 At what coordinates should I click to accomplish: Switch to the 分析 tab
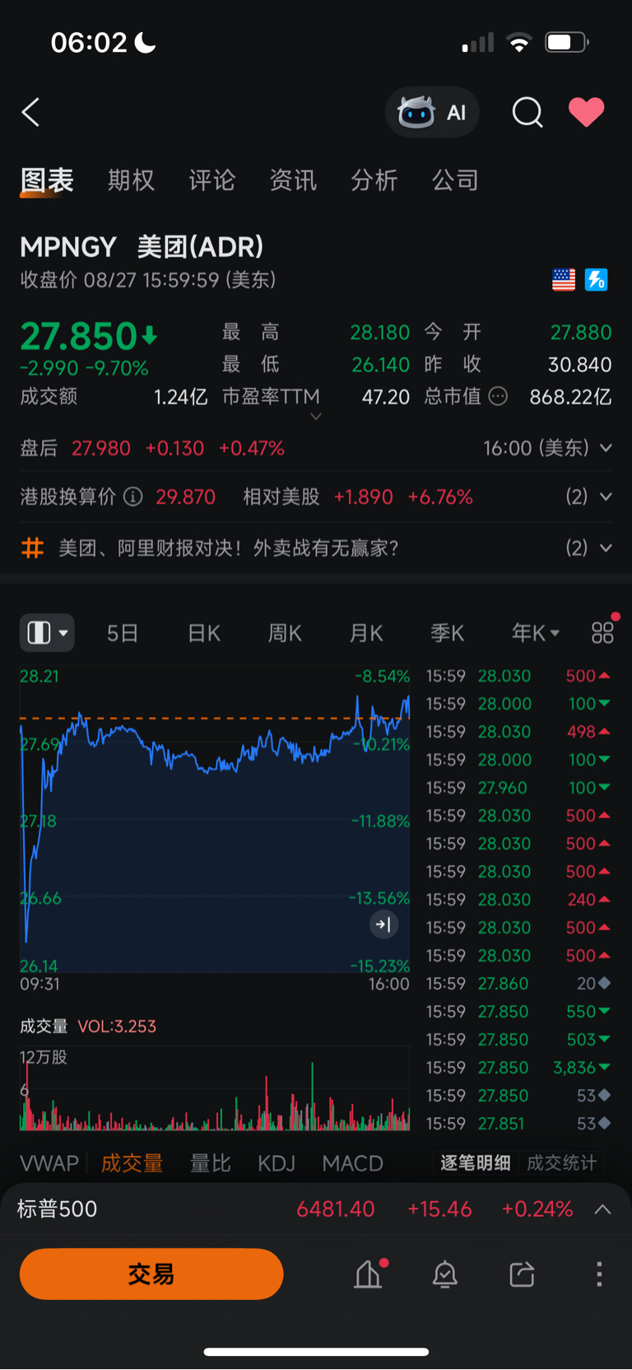click(x=374, y=180)
